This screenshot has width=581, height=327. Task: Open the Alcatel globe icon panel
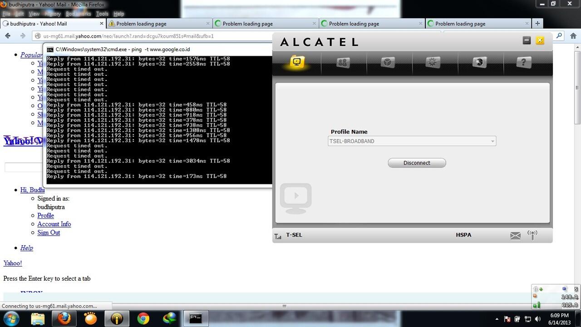(x=479, y=62)
